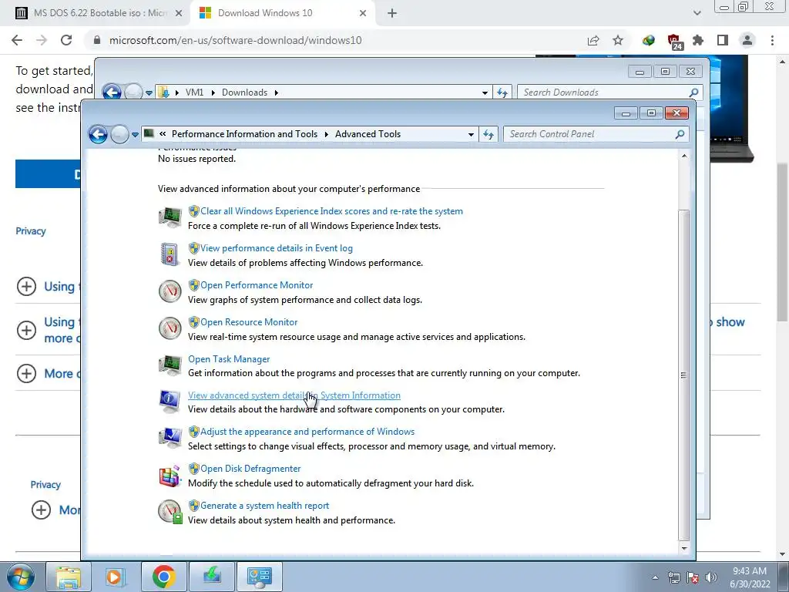Open recent pages dropdown in Downloads window

click(149, 92)
